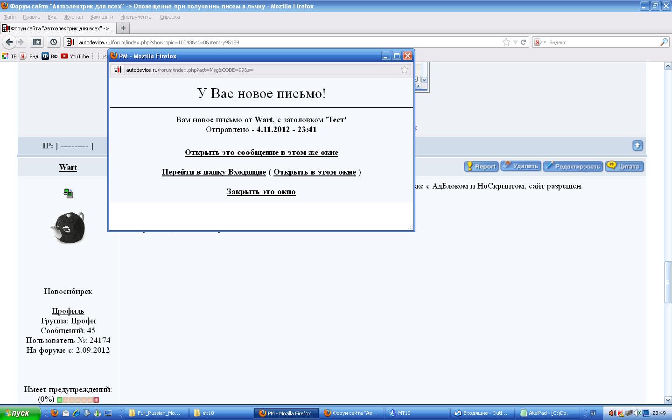Open the YouTube bookmark
Image resolution: width=672 pixels, height=420 pixels.
[75, 56]
